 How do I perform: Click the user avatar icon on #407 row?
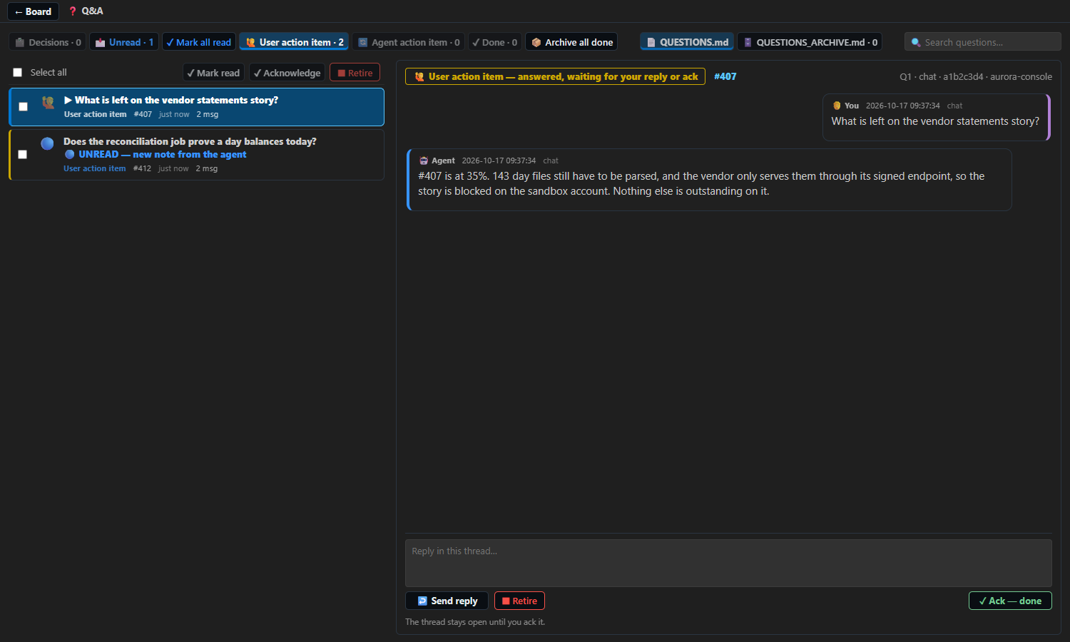pos(48,102)
